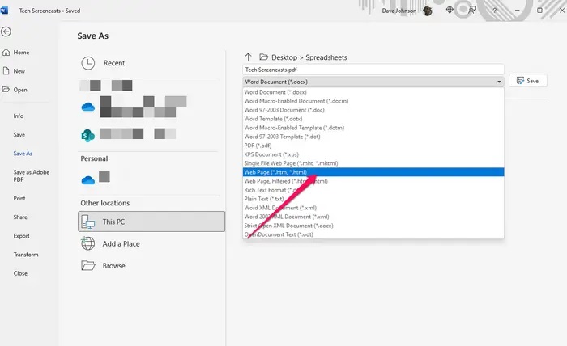This screenshot has height=346, width=567.
Task: Open the Share section
Action: tap(20, 217)
